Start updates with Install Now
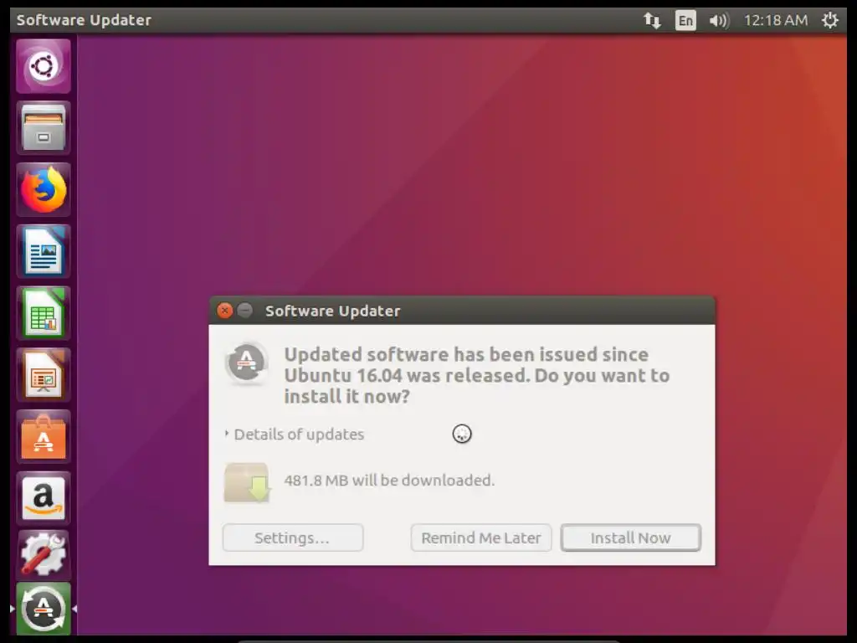This screenshot has height=643, width=857. [x=631, y=538]
